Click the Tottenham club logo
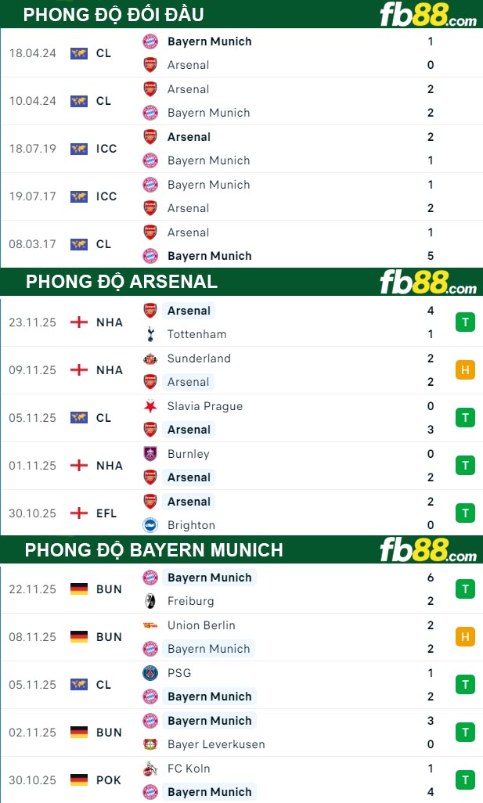The height and width of the screenshot is (803, 483). click(149, 333)
